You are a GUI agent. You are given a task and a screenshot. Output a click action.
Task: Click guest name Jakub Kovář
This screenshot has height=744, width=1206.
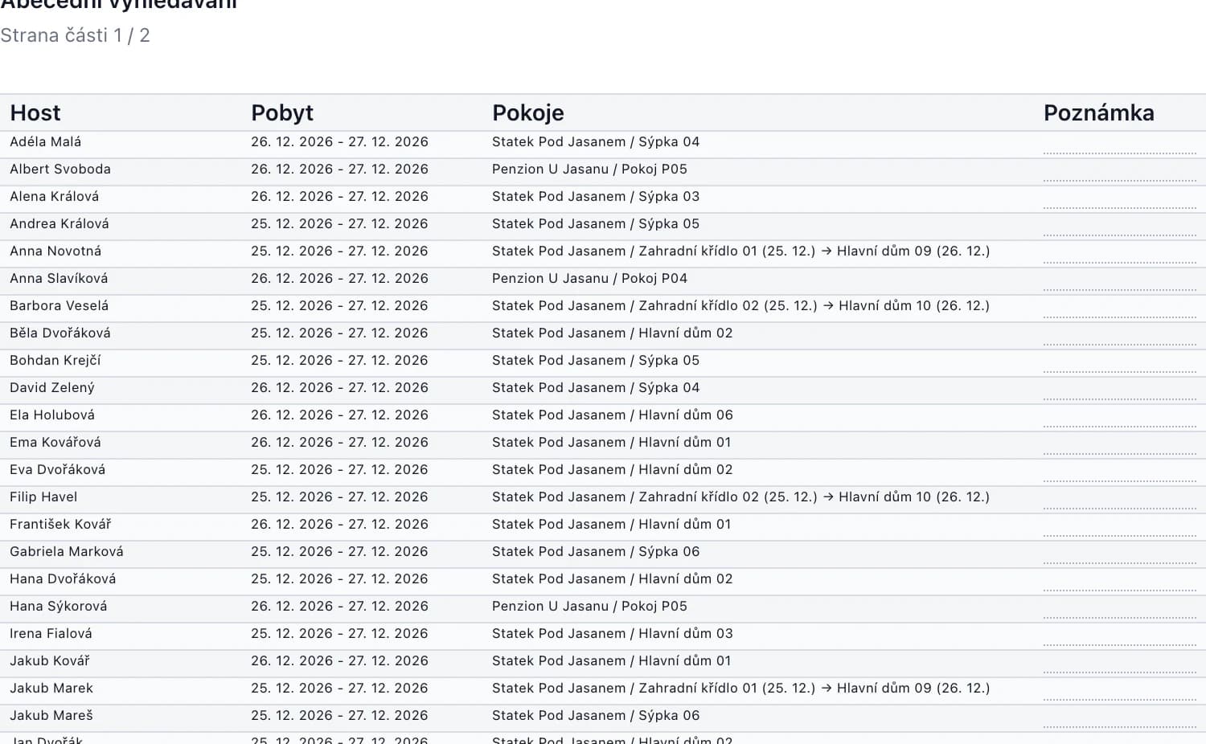point(50,661)
